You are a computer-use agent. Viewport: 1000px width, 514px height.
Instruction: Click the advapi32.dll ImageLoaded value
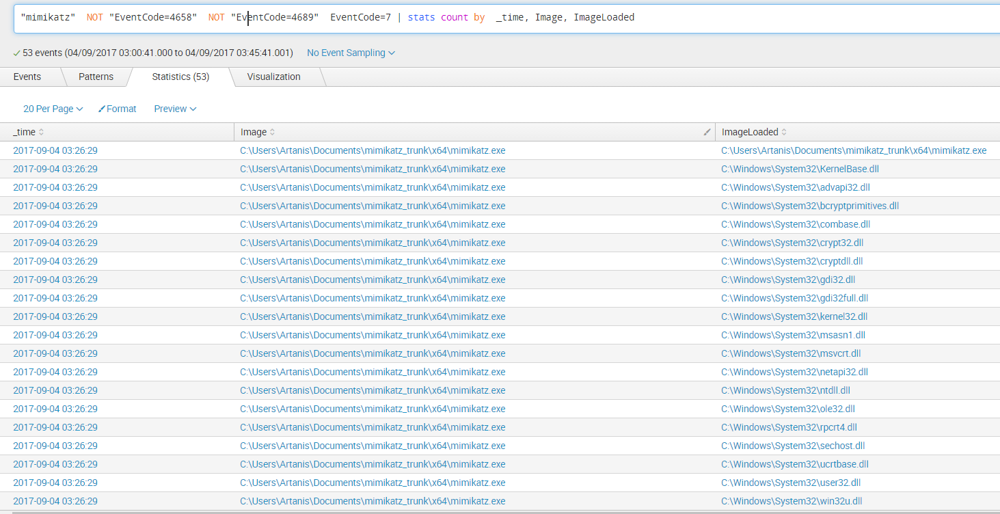(x=796, y=187)
